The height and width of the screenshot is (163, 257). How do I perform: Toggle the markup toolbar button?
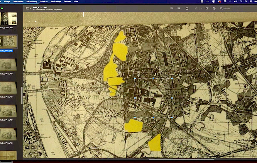pyautogui.click(x=214, y=8)
